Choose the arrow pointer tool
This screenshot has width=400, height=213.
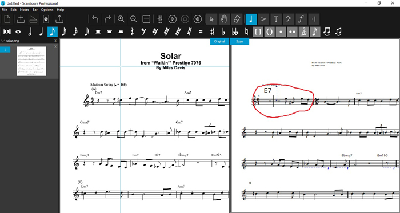tap(211, 19)
